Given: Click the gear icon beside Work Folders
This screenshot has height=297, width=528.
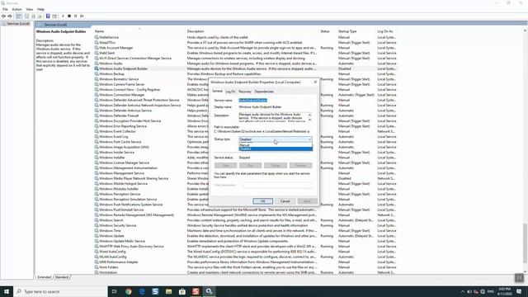Looking at the screenshot, I should tap(97, 267).
